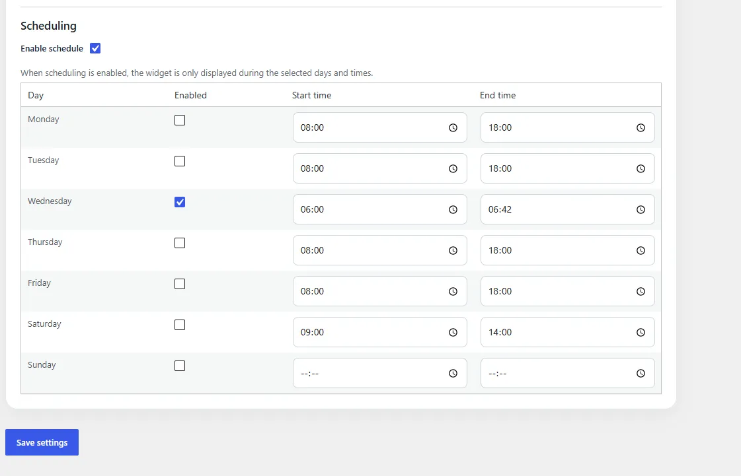Click the Thursday row label
741x476 pixels.
[45, 242]
